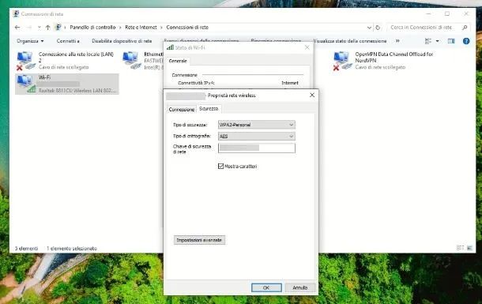Click the Connessioni di rete window title icon
The width and height of the screenshot is (482, 304).
[16, 14]
